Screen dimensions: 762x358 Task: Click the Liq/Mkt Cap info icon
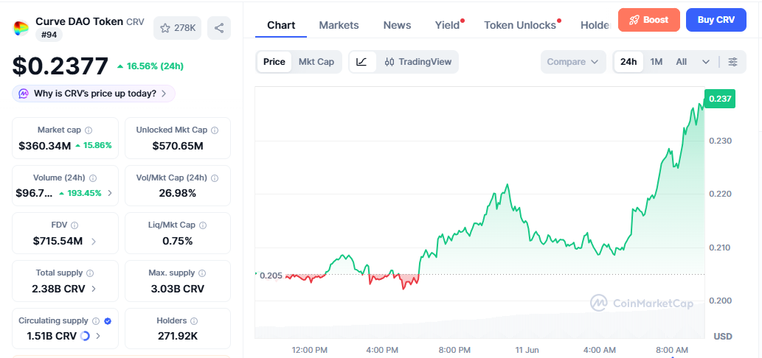[203, 225]
